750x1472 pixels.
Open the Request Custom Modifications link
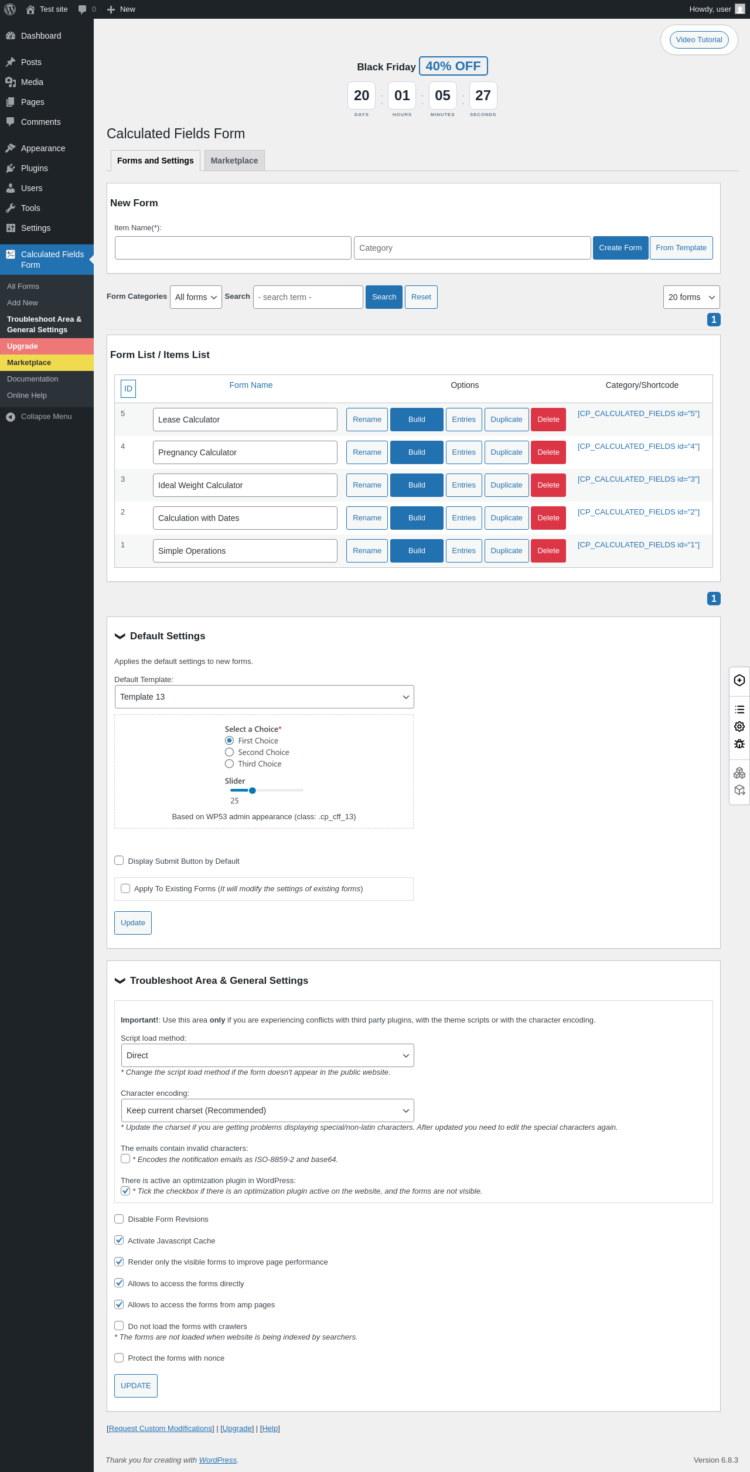[x=161, y=1429]
